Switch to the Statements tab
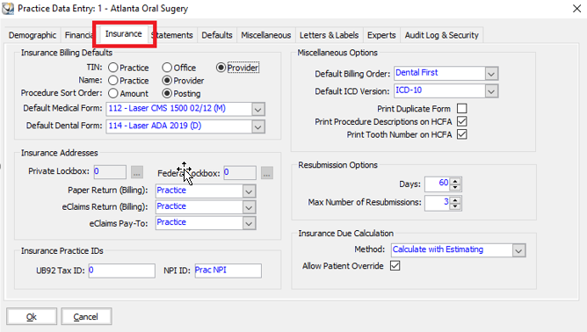Viewport: 587px width, 332px height. [172, 35]
